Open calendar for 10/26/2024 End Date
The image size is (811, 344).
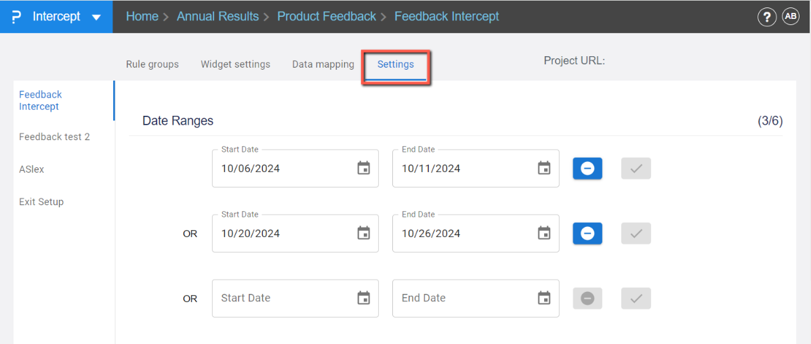click(544, 234)
